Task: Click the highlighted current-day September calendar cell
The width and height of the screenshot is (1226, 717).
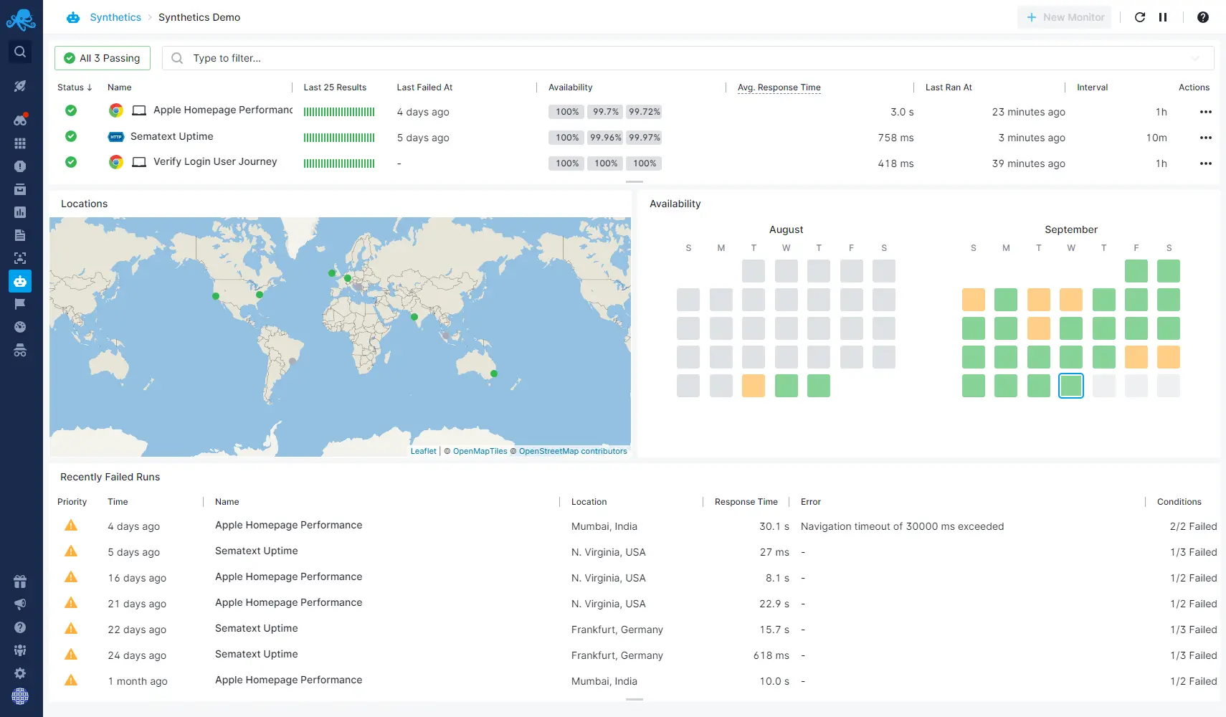Action: (x=1071, y=386)
